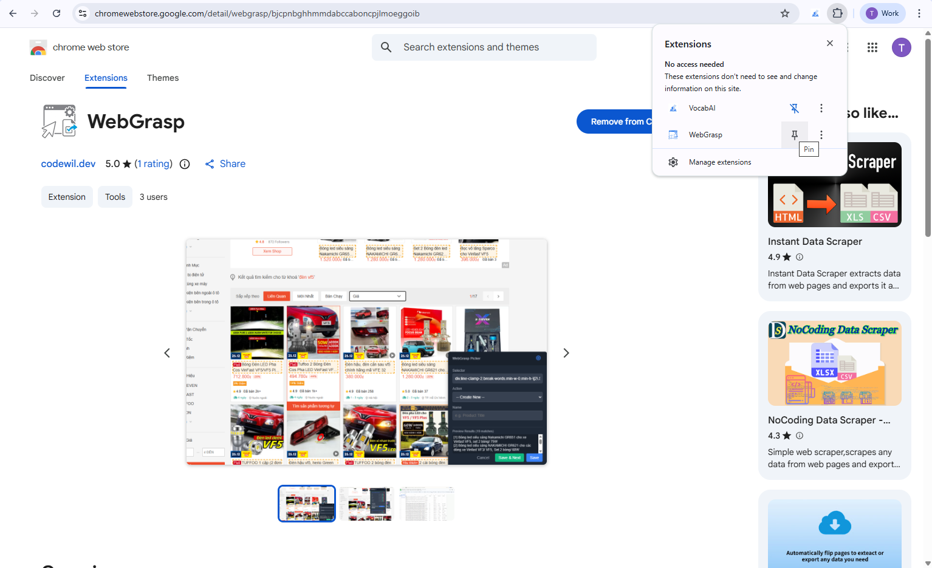Open more options for the VocabAI extension
932x568 pixels.
(x=821, y=108)
